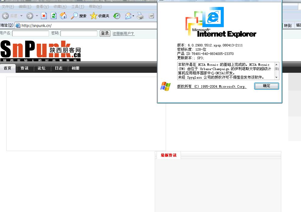Click the 密钥长度: 128-位 text
This screenshot has width=301, height=212.
192,49
